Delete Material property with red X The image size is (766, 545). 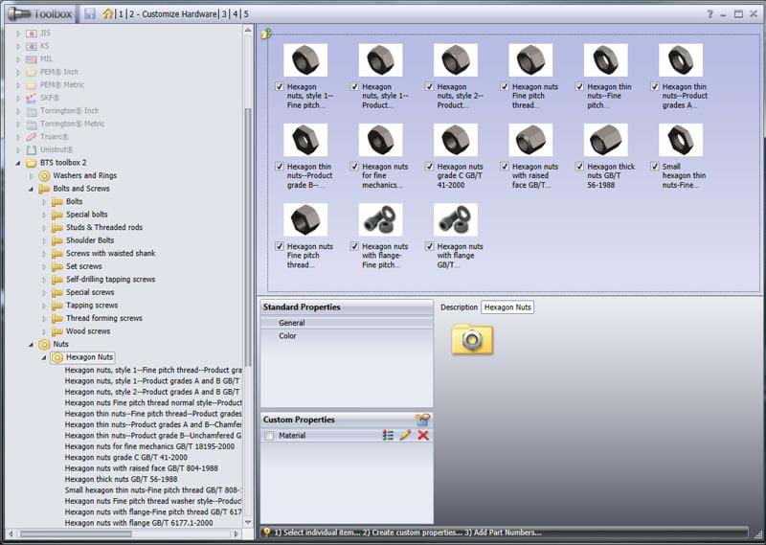point(423,436)
